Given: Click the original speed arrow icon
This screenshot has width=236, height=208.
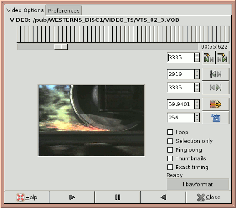Looking at the screenshot, I should [216, 104].
